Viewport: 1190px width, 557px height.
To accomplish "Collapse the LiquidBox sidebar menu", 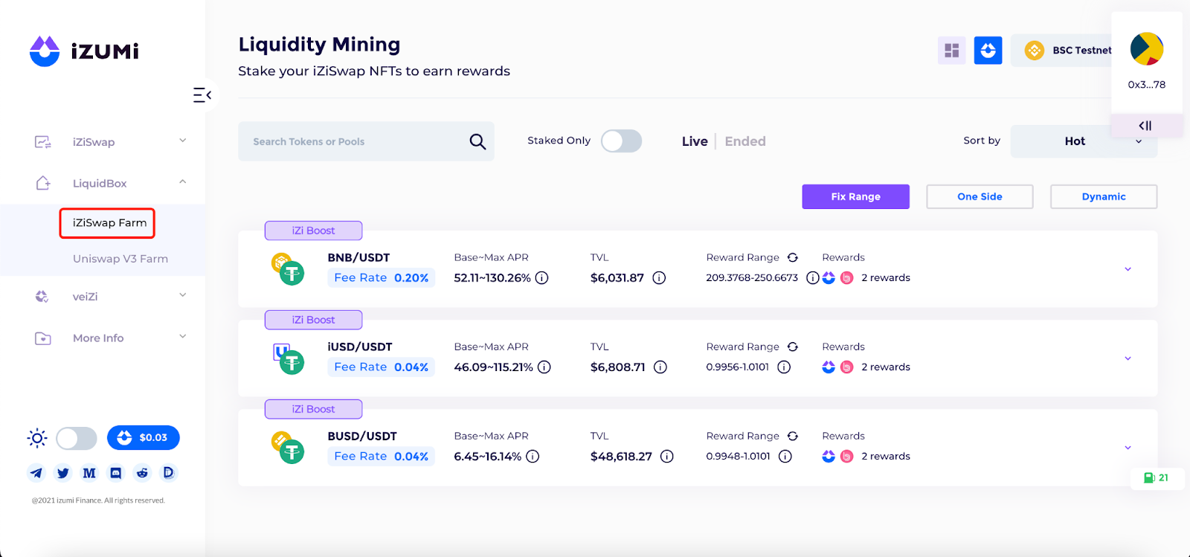I will (x=182, y=182).
